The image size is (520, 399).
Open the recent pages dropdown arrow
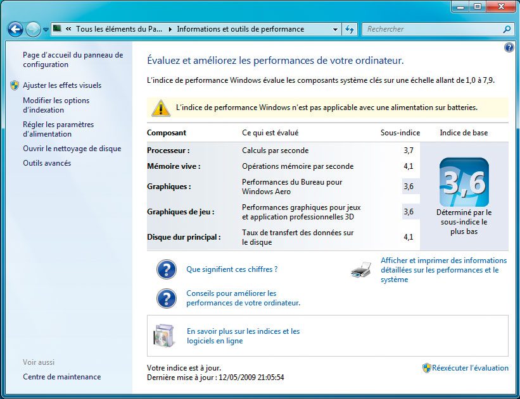point(46,30)
